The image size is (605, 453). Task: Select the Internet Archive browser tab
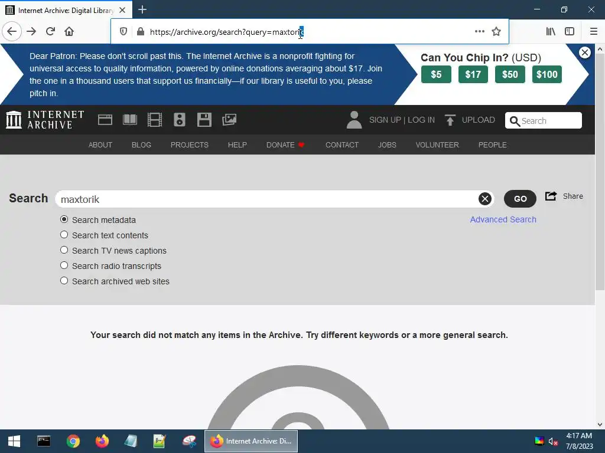(x=66, y=10)
